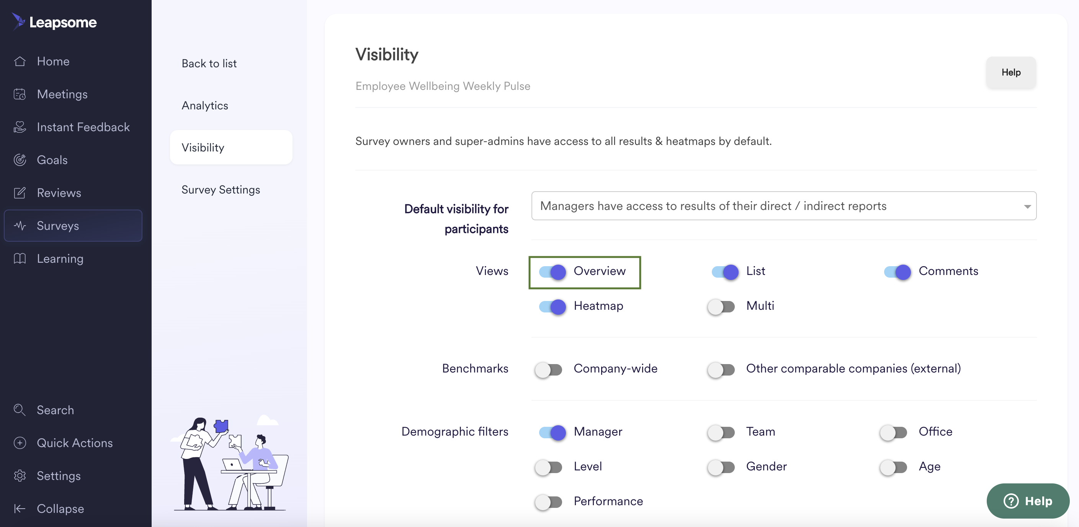This screenshot has width=1079, height=527.
Task: Enable the Team demographic filter
Action: point(721,433)
